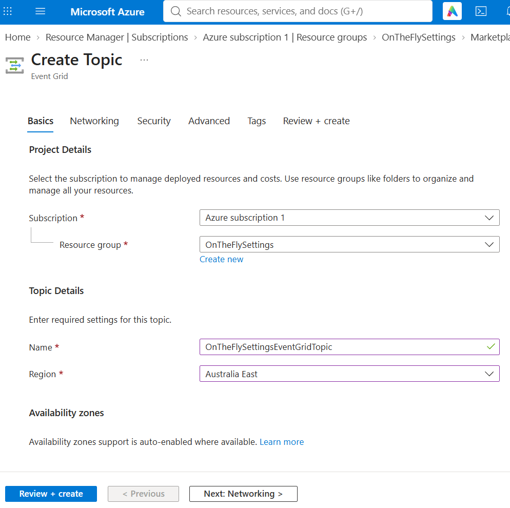Open OnTheFlySettings breadcrumb link
The image size is (510, 508).
coord(419,37)
